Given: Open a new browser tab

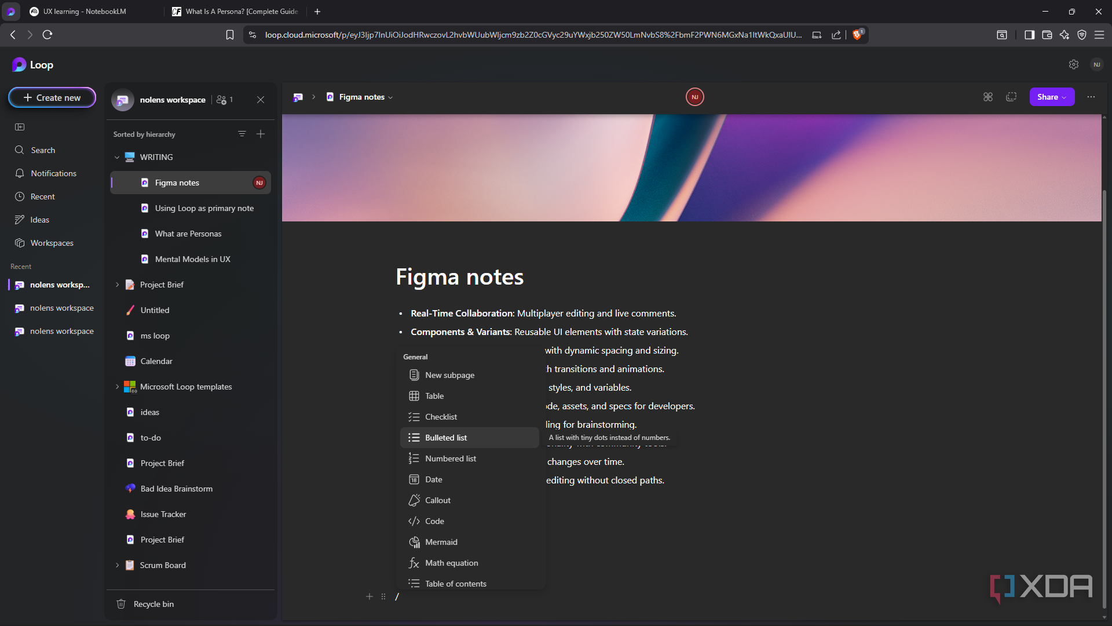Looking at the screenshot, I should click(317, 12).
